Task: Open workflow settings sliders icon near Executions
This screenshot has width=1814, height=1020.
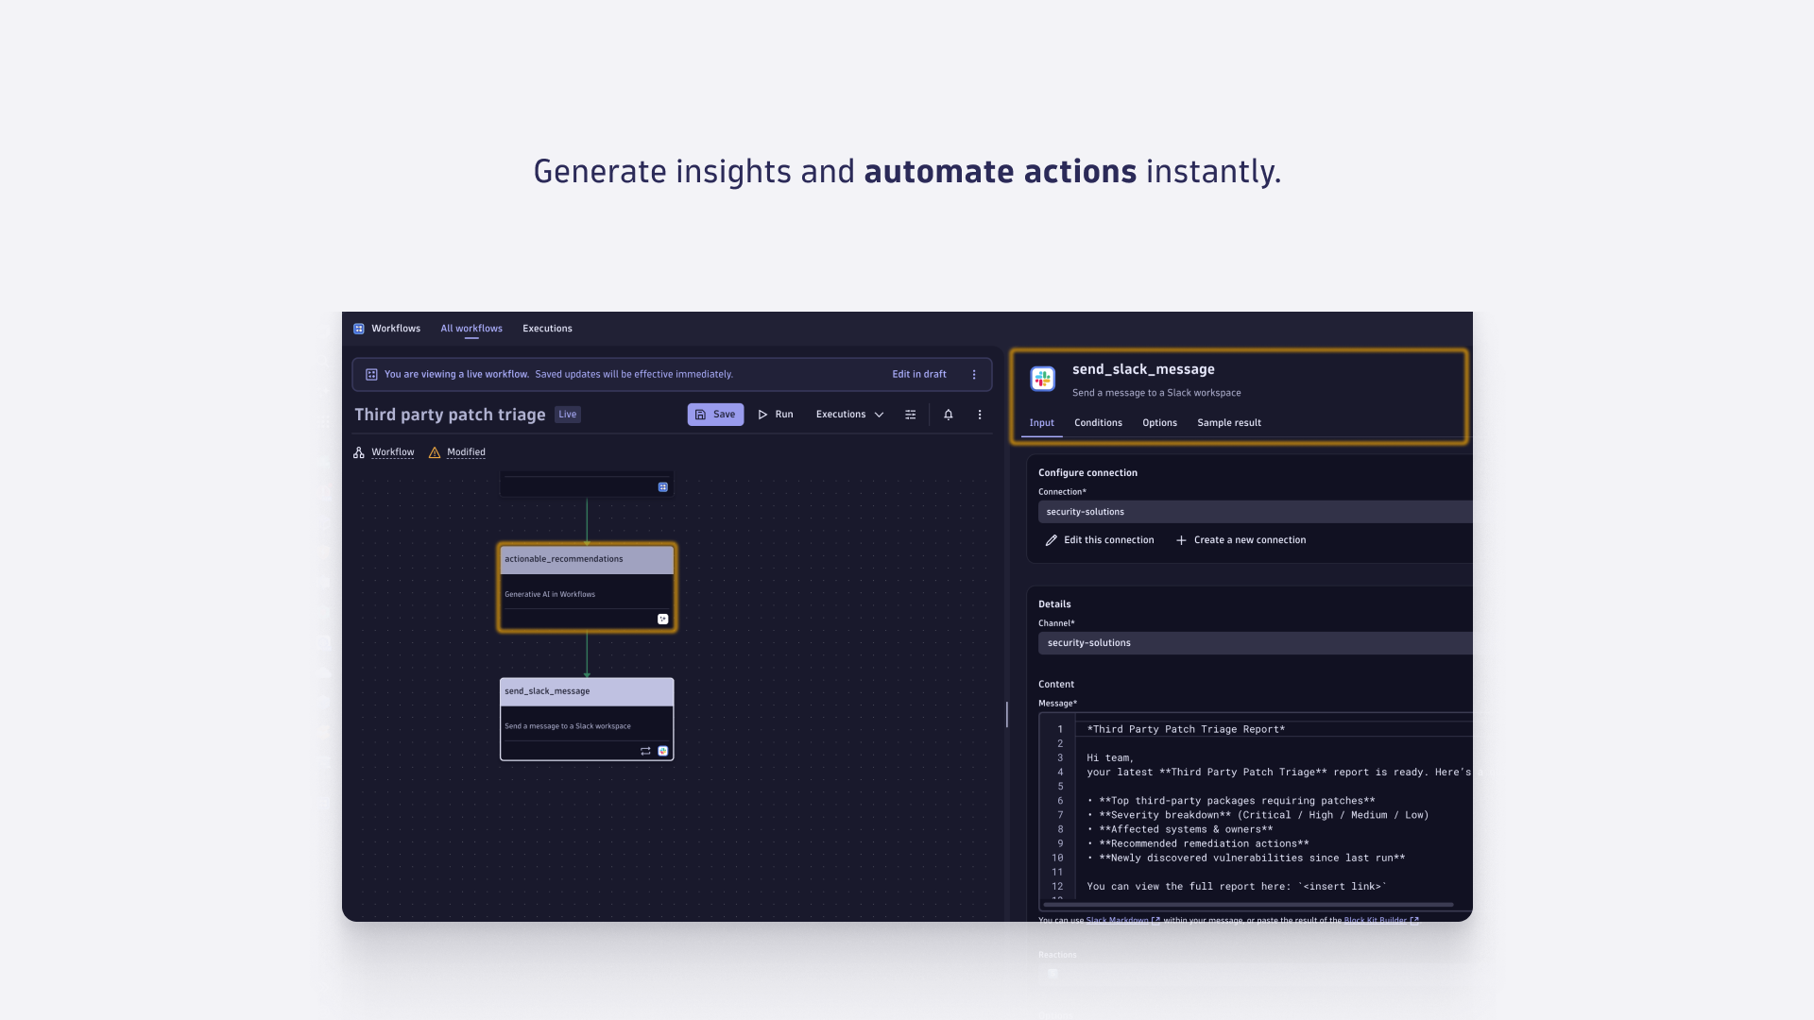Action: pos(909,414)
